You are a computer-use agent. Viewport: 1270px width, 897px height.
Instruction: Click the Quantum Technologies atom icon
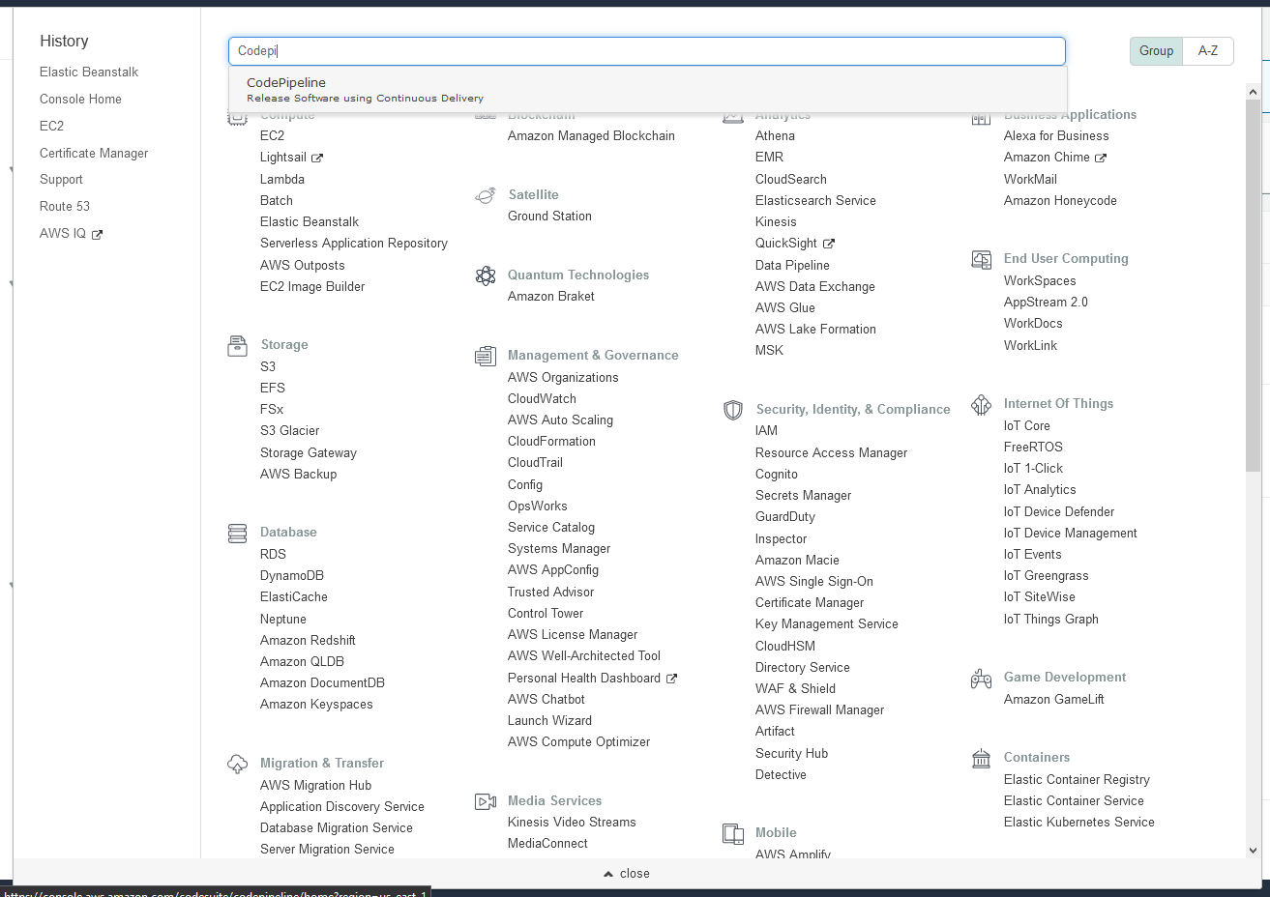click(x=486, y=275)
